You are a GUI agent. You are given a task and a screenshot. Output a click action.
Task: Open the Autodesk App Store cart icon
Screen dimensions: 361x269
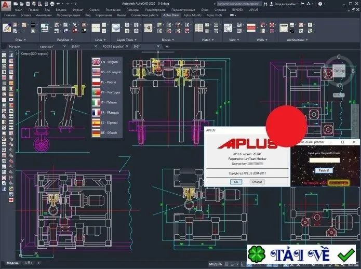pyautogui.click(x=302, y=4)
